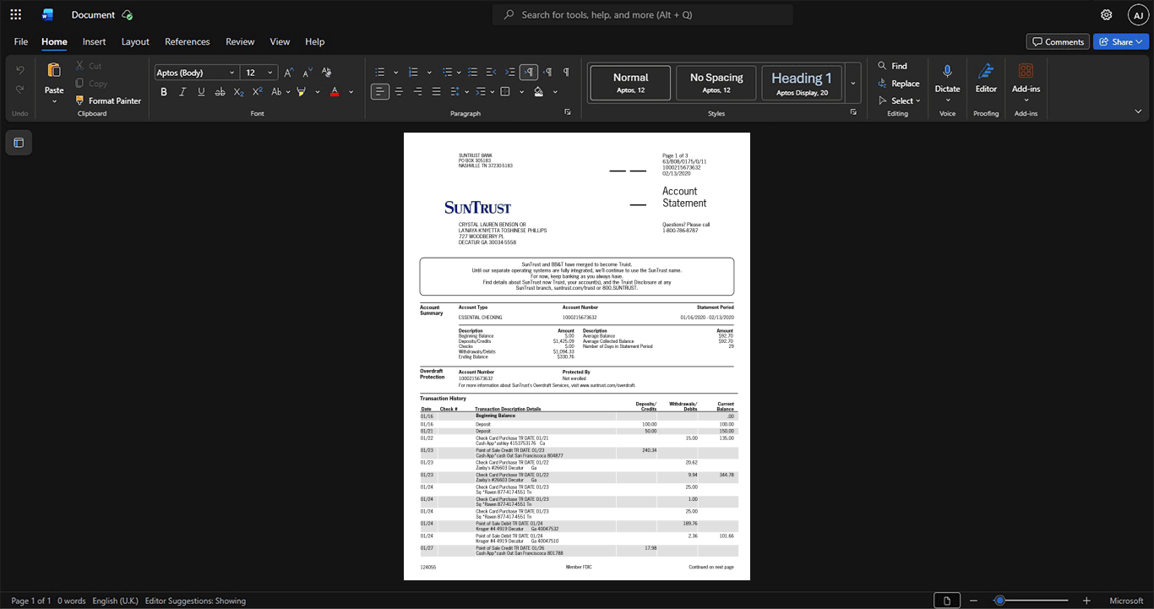Click the red font color swatch
Image resolution: width=1154 pixels, height=609 pixels.
[x=335, y=91]
